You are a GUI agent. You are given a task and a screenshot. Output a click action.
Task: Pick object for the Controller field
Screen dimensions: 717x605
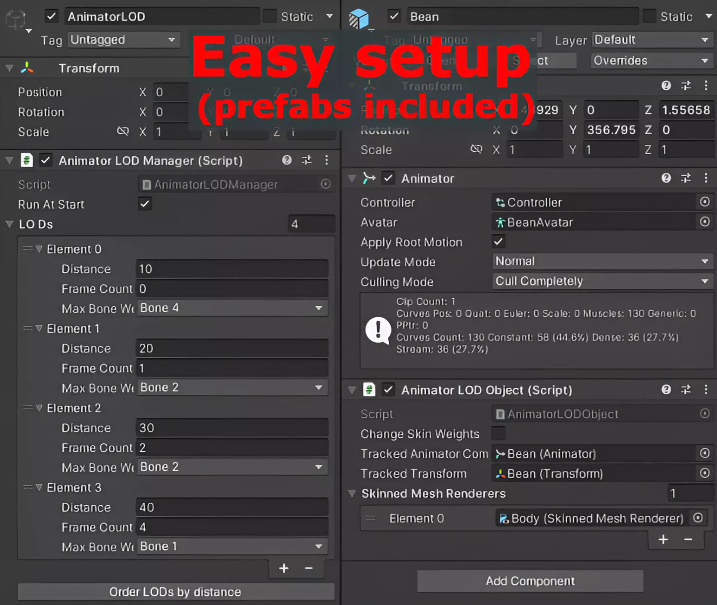(x=705, y=202)
